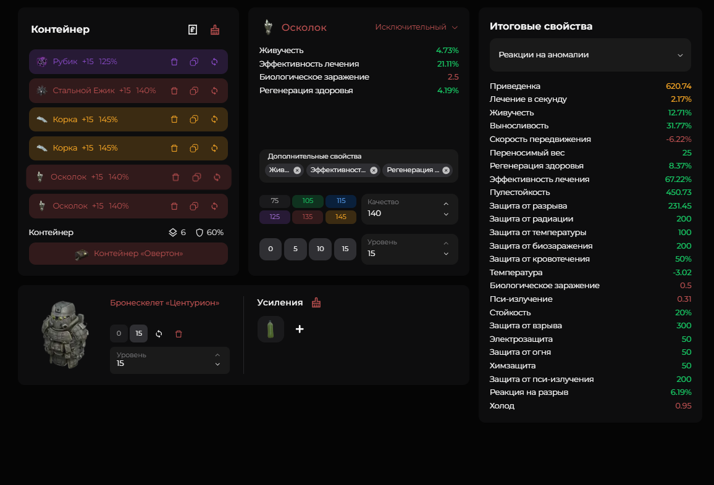
Task: Pick green quality preset 105
Action: point(308,201)
